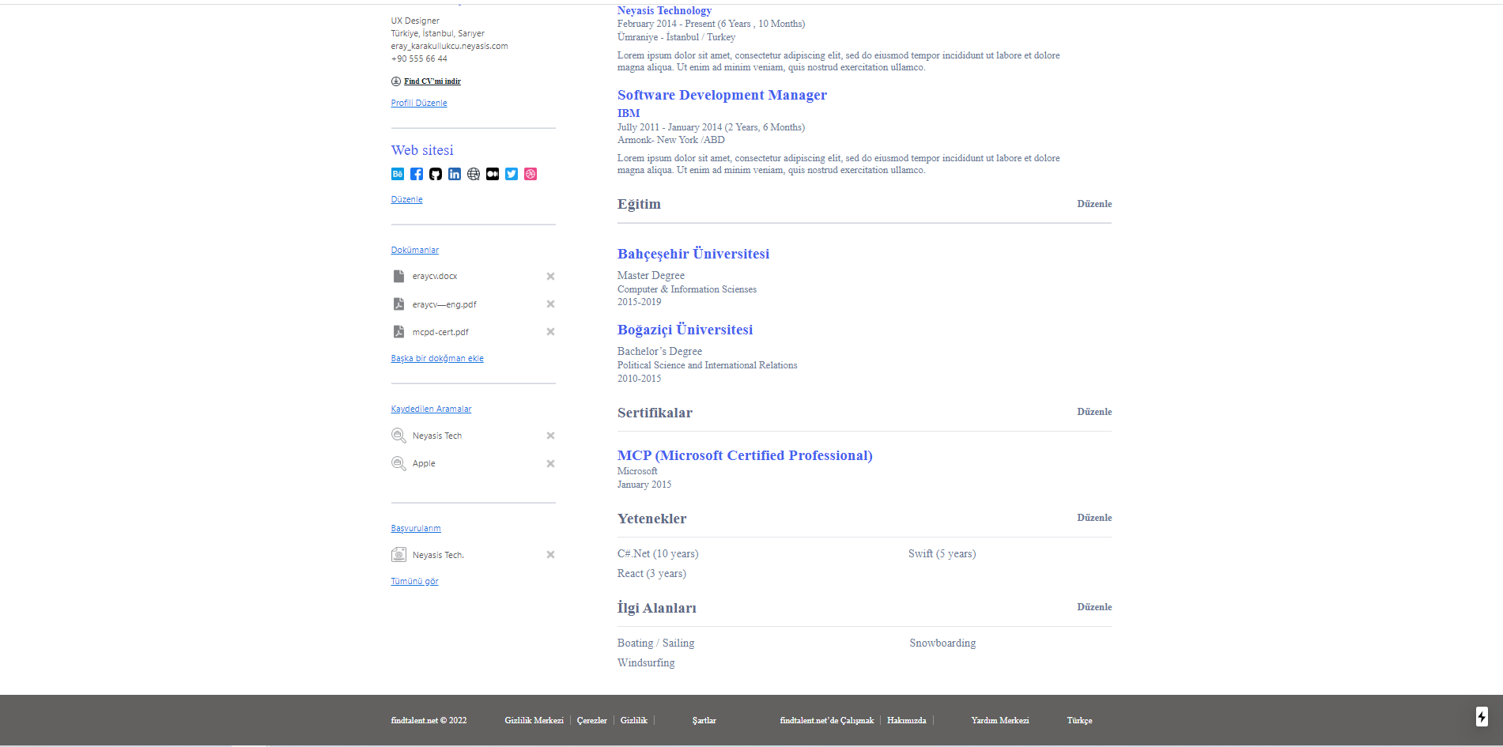Edit skills section with 'Düzenle'
Screen dimensions: 1503x747
coord(1094,518)
